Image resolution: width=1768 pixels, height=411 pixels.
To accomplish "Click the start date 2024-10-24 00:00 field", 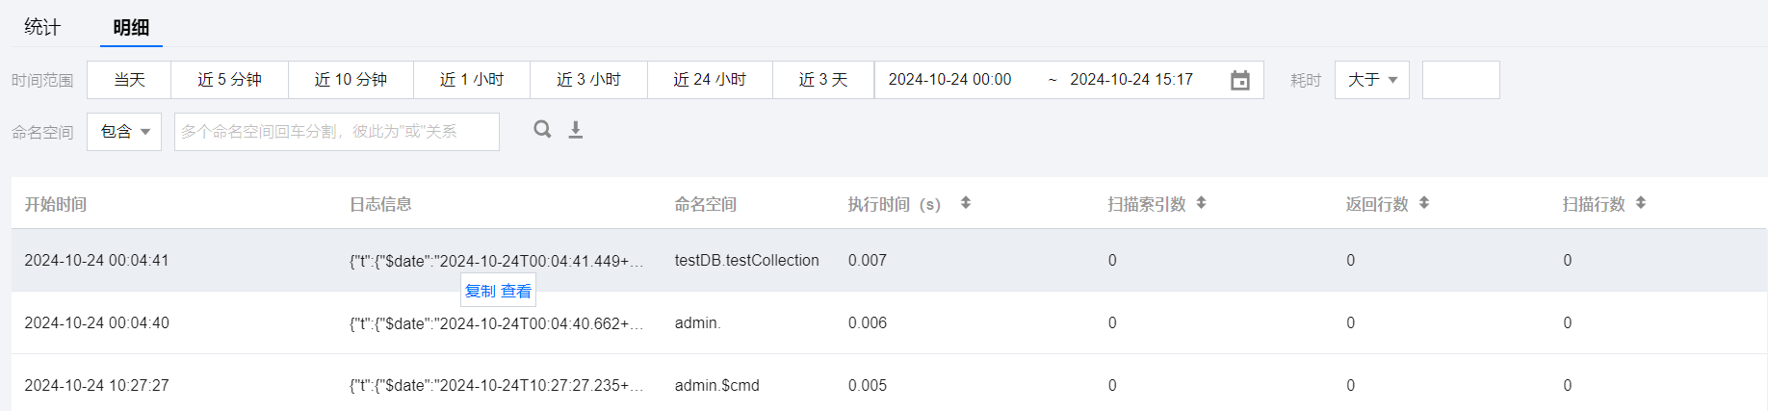I will point(949,80).
